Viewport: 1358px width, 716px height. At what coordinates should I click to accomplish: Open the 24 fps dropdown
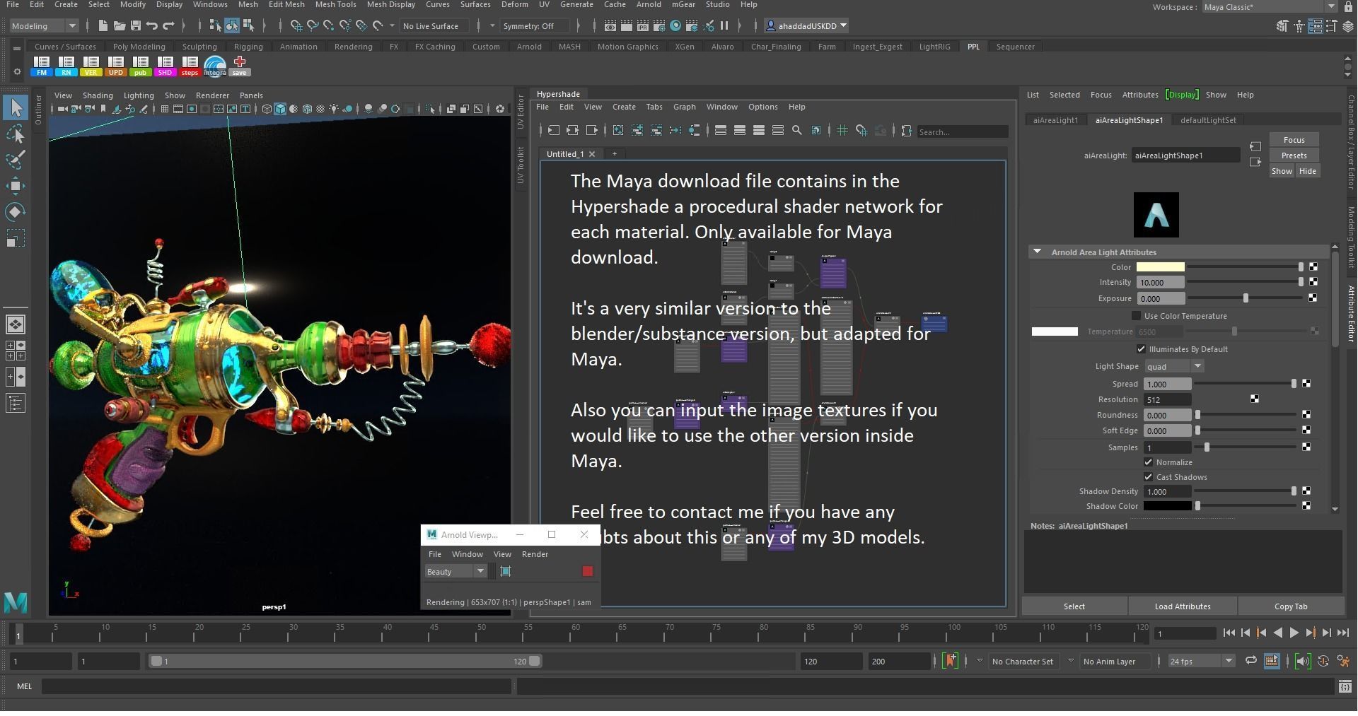tap(1200, 662)
